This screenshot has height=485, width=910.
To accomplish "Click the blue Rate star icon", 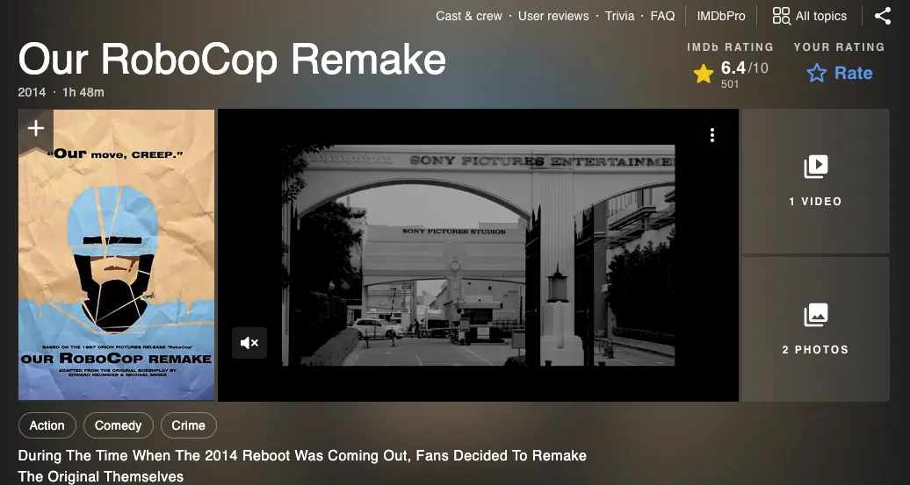I will click(x=817, y=73).
